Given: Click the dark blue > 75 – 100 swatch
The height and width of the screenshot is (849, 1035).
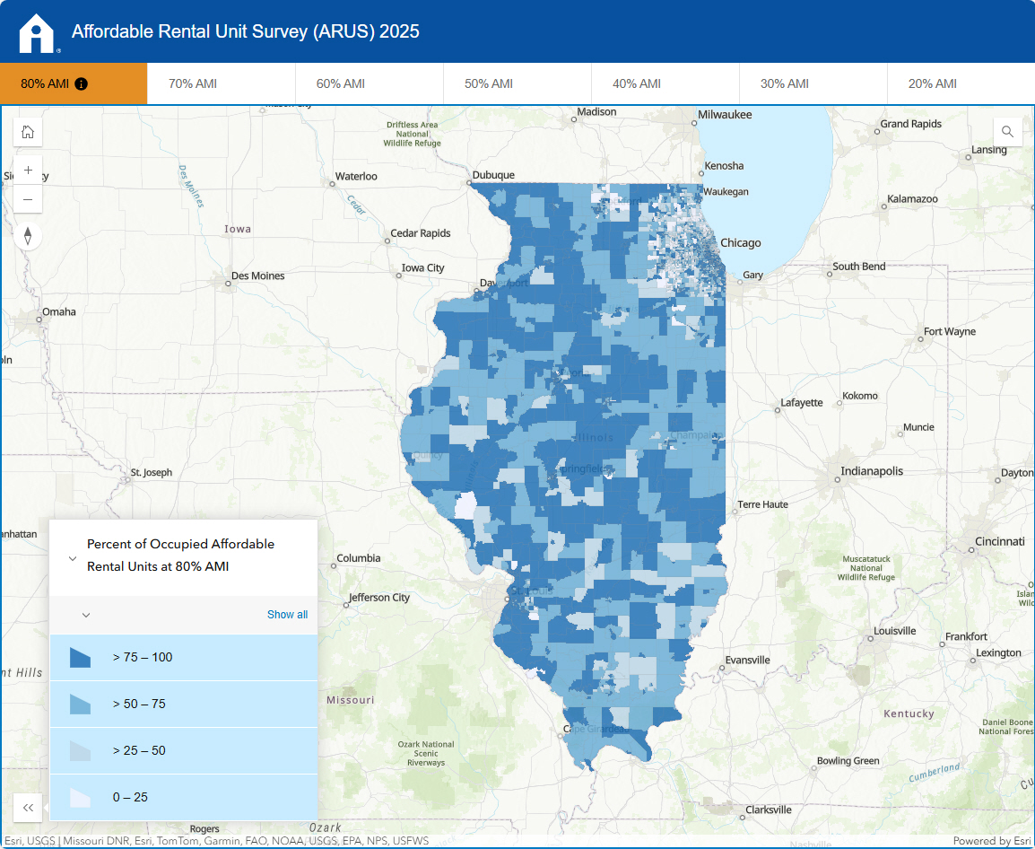Looking at the screenshot, I should 80,658.
